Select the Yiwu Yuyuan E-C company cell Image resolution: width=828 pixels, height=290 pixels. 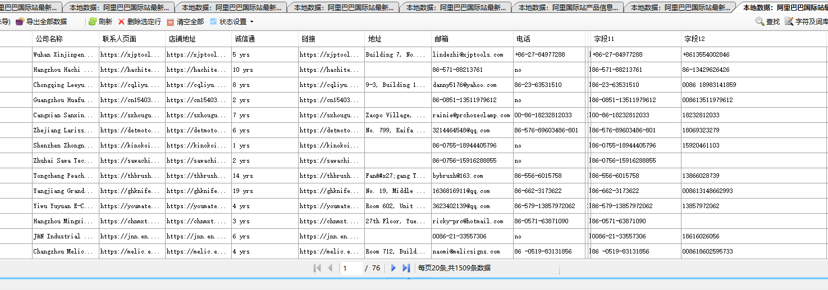[66, 206]
